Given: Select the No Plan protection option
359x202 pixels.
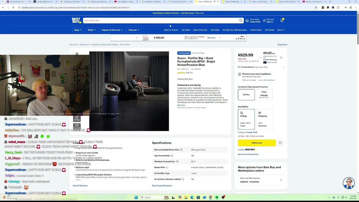Looking at the screenshot, I should pos(246,95).
